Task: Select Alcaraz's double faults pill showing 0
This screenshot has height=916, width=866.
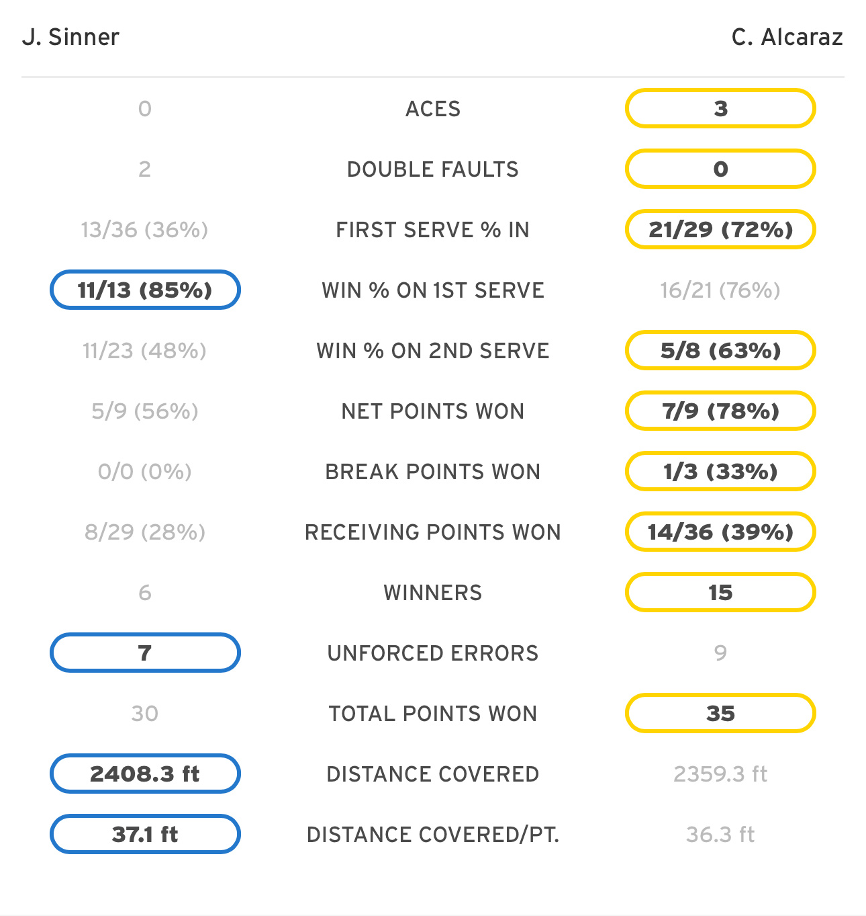Action: (x=720, y=169)
